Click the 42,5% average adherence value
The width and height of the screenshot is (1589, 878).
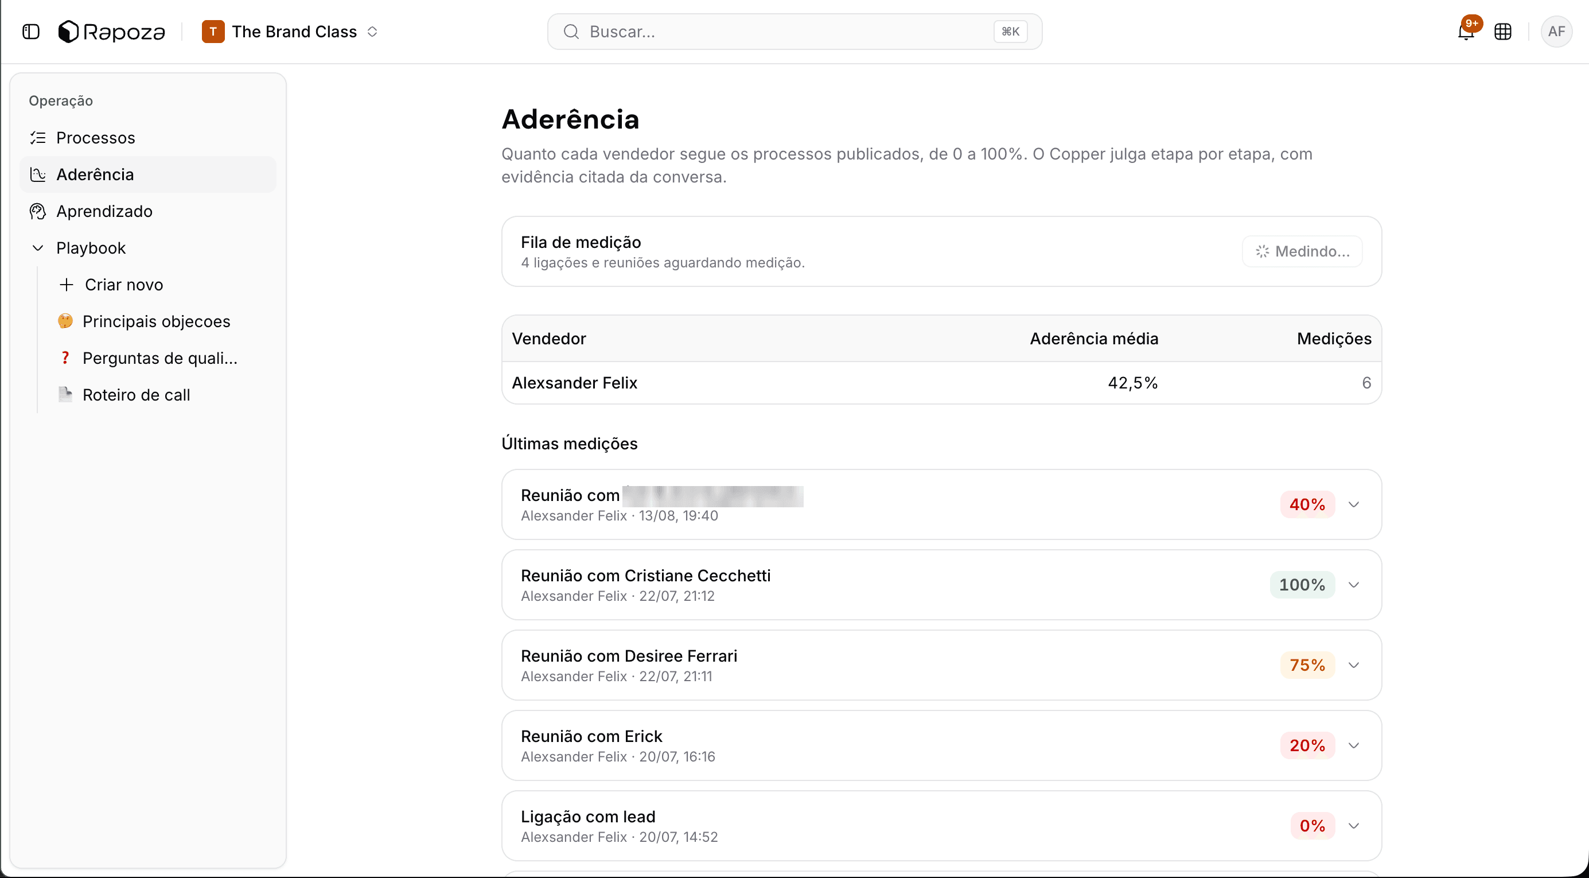1132,383
